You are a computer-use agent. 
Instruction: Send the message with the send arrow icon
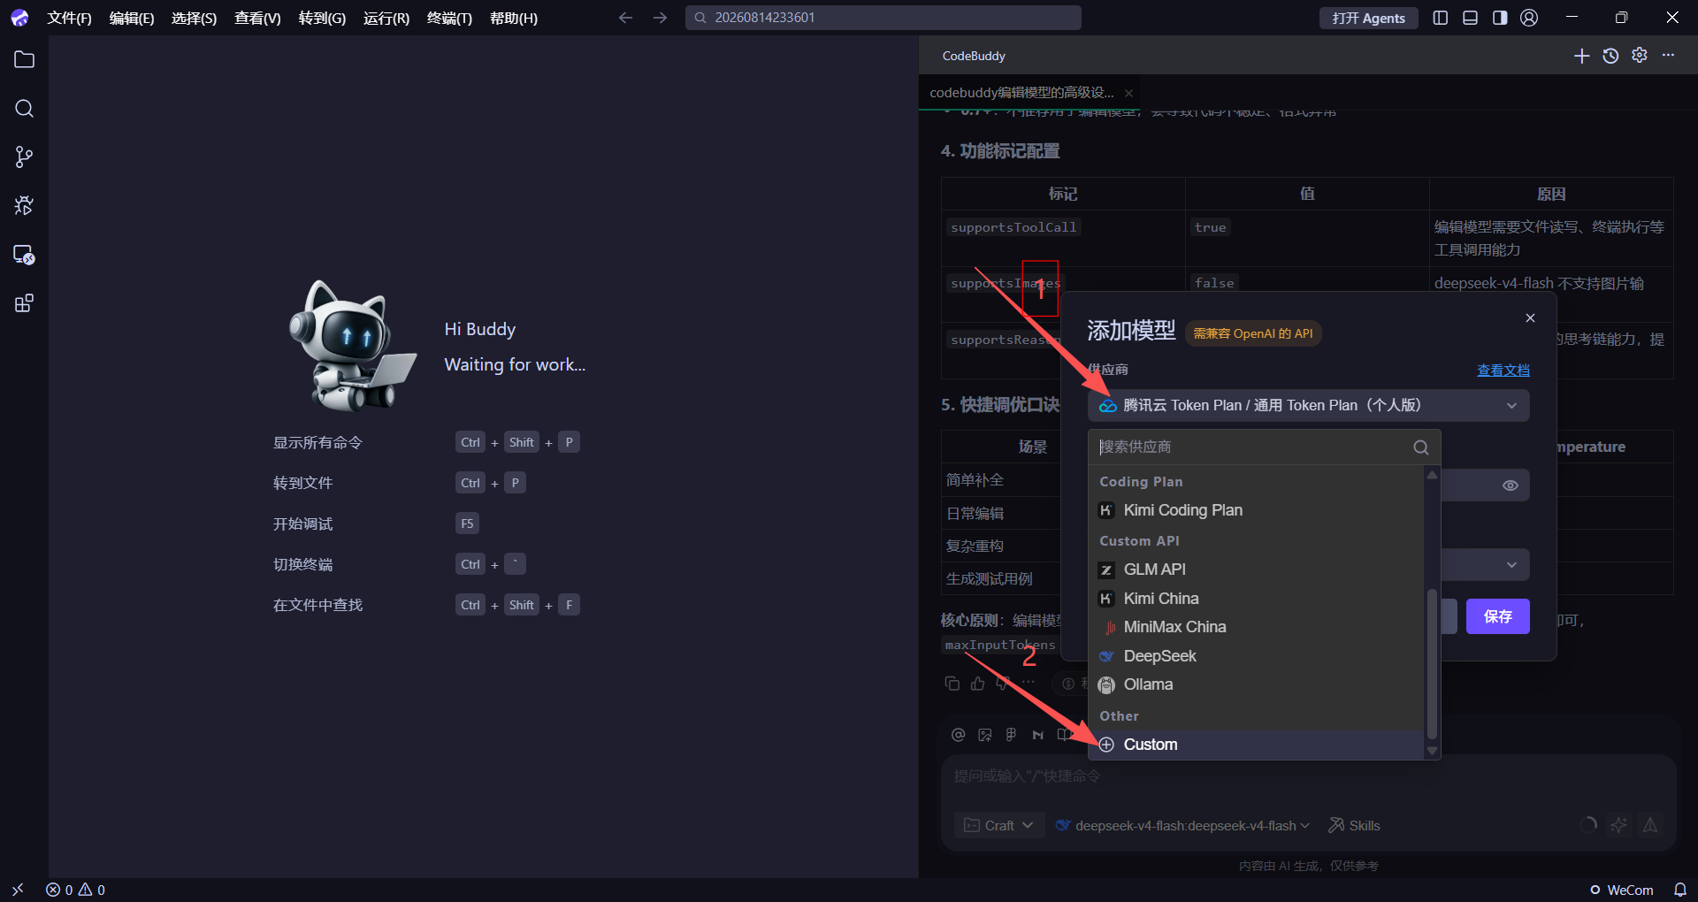[x=1650, y=825]
